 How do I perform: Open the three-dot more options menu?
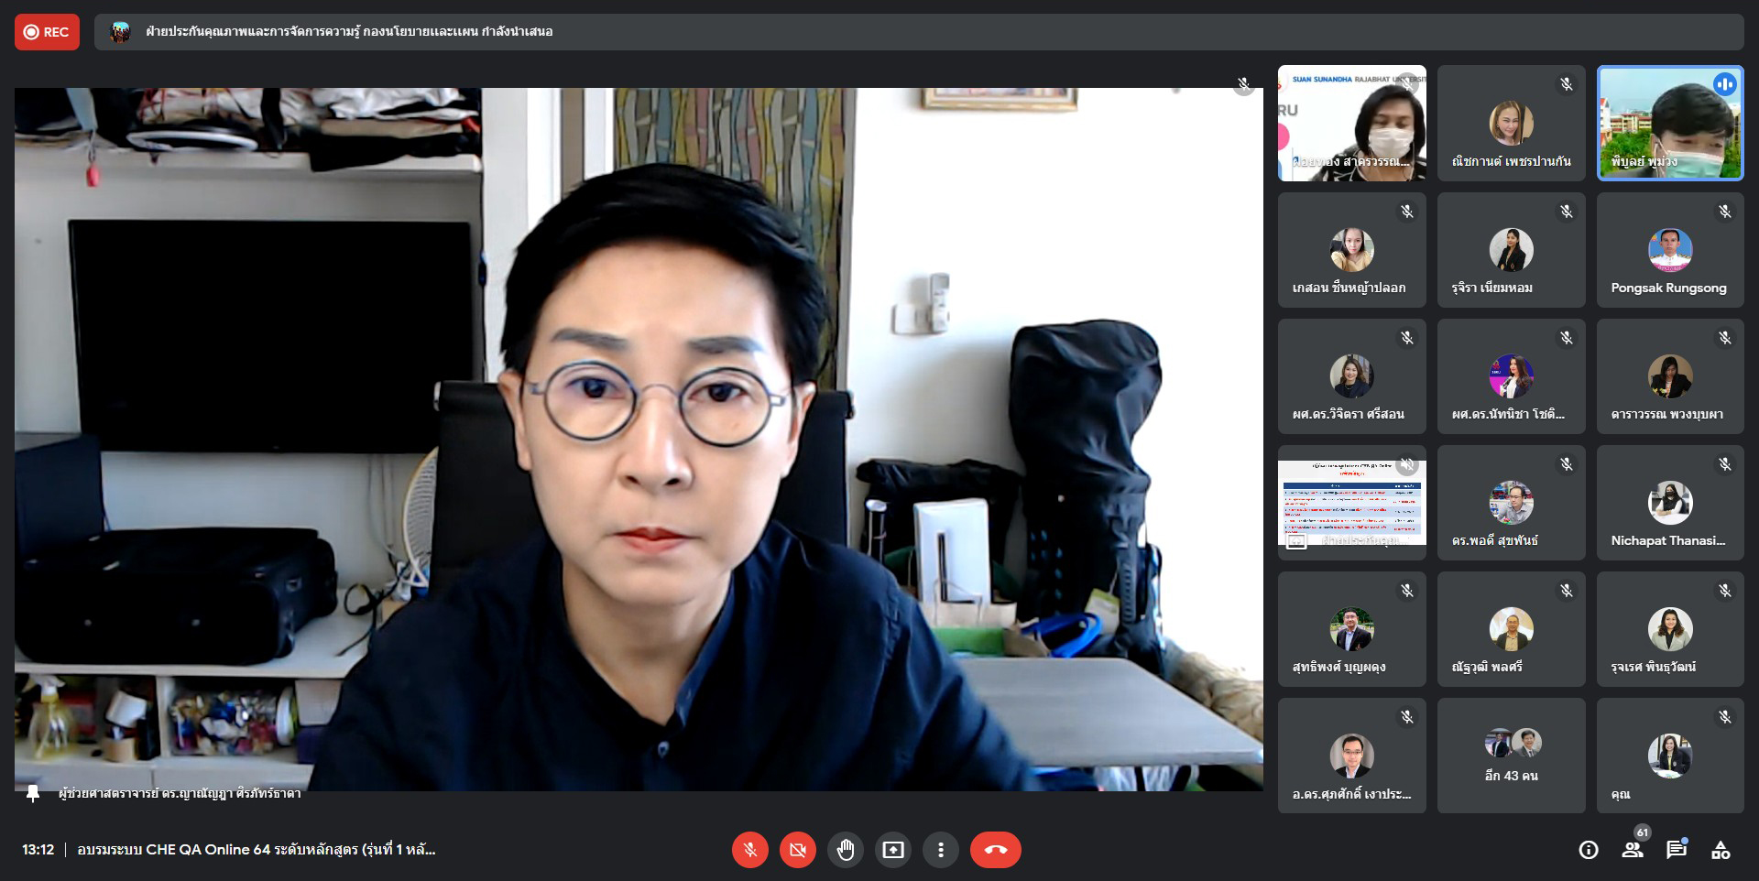click(940, 850)
